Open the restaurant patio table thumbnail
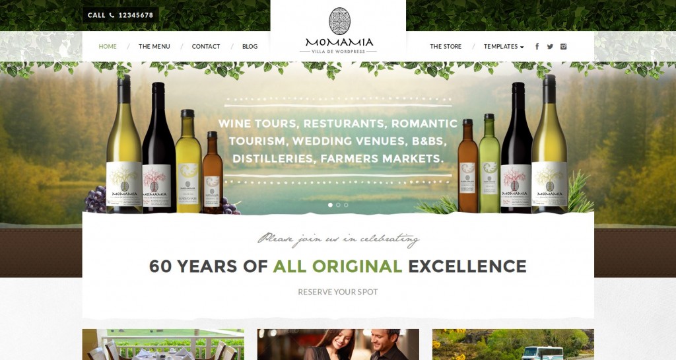The width and height of the screenshot is (676, 360). 163,345
